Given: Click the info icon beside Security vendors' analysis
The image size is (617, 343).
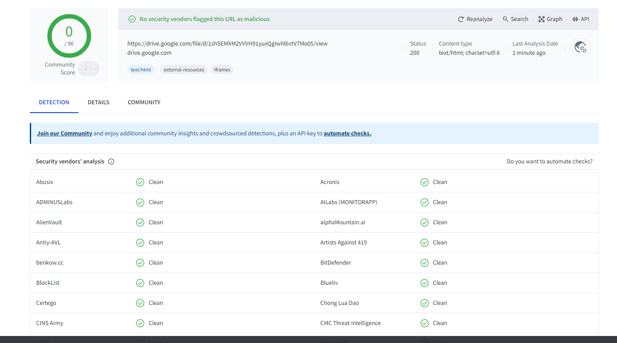Looking at the screenshot, I should tap(111, 162).
